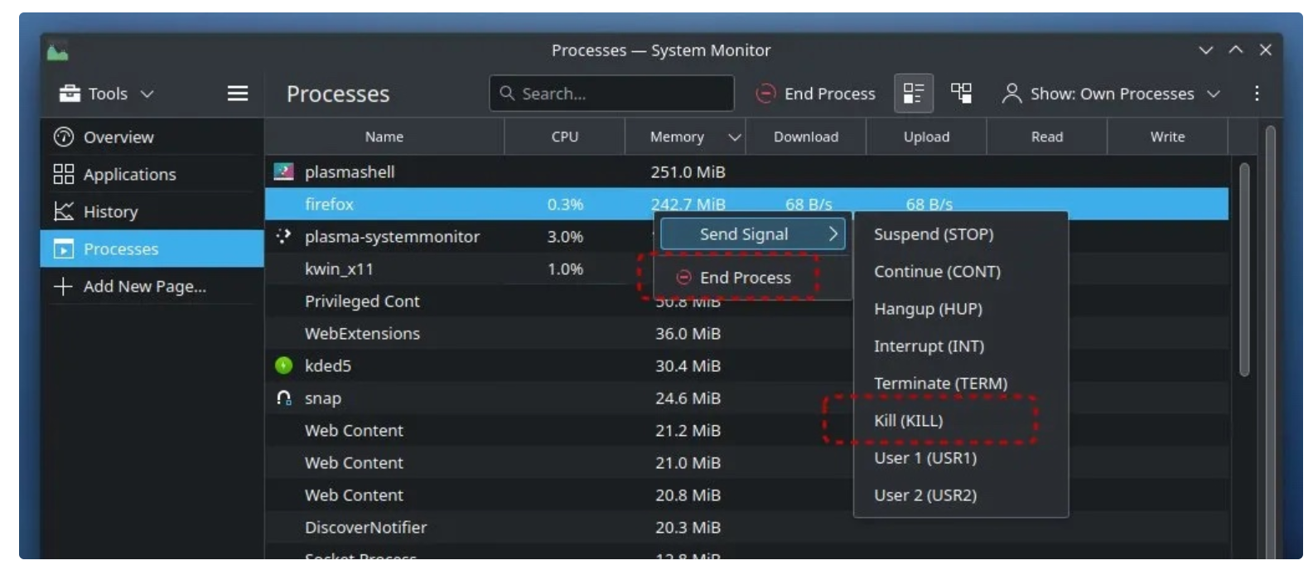Screen dimensions: 1313x570
Task: Switch to tree view mode icon
Action: point(961,93)
